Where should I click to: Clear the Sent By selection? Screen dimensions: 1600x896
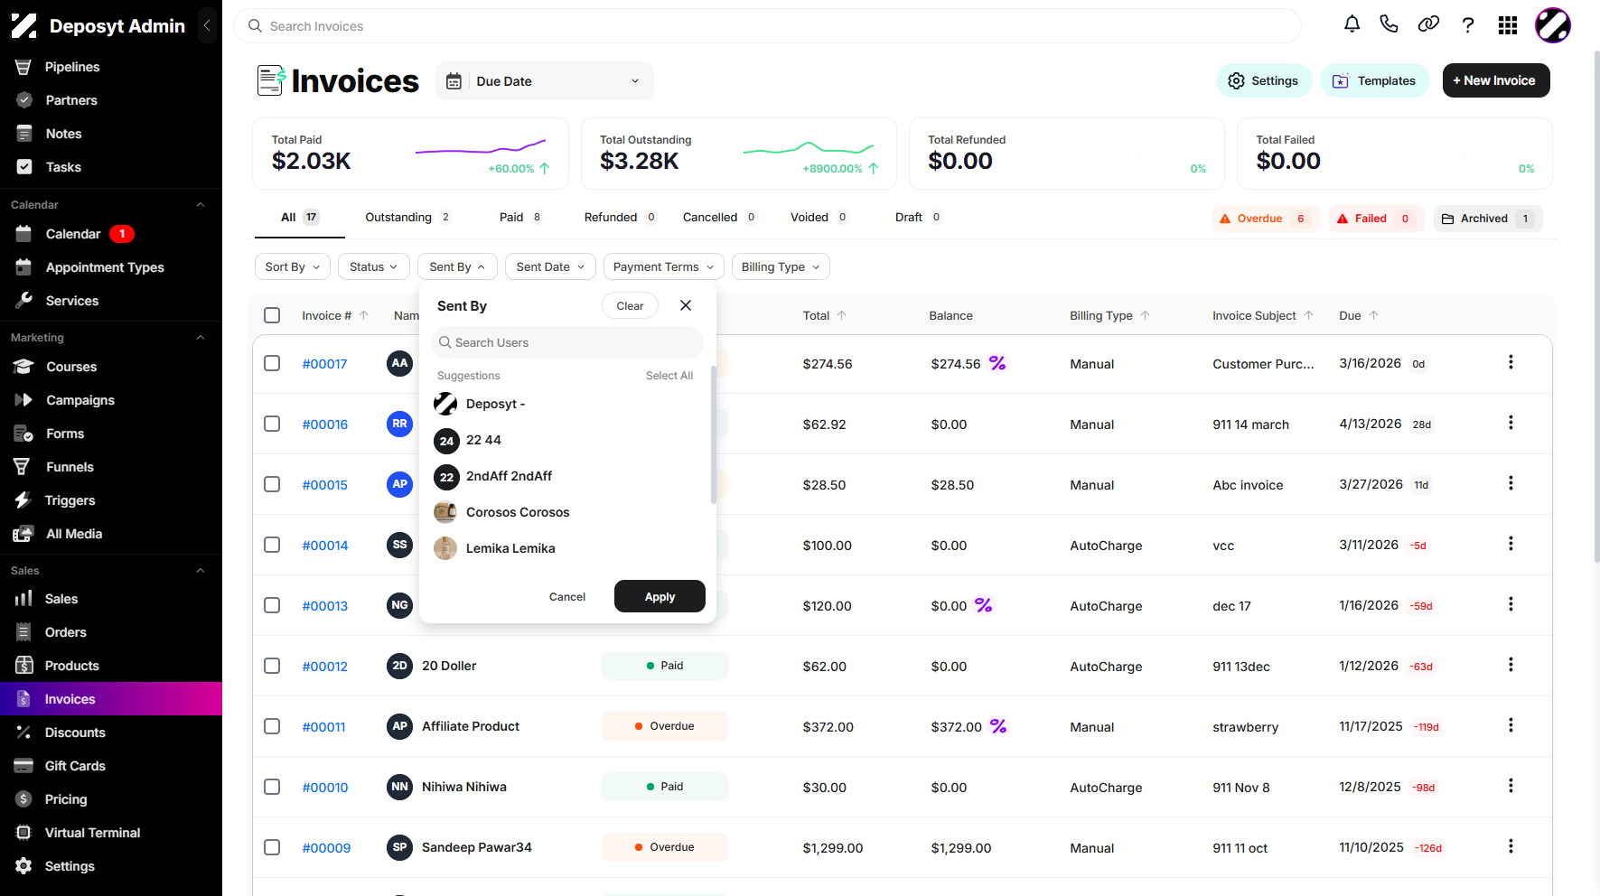630,305
